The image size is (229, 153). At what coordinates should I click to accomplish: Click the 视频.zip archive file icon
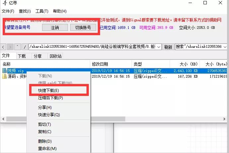click(x=5, y=71)
